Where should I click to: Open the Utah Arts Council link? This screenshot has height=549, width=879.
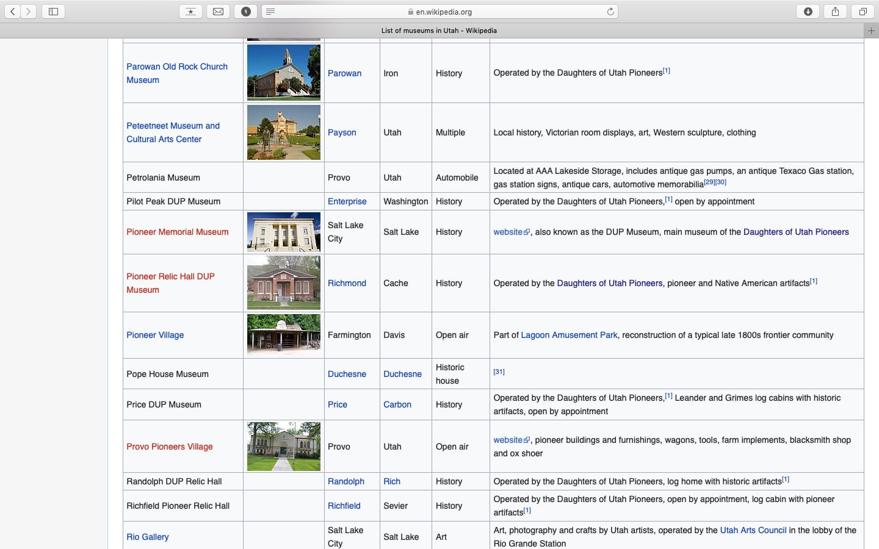753,530
